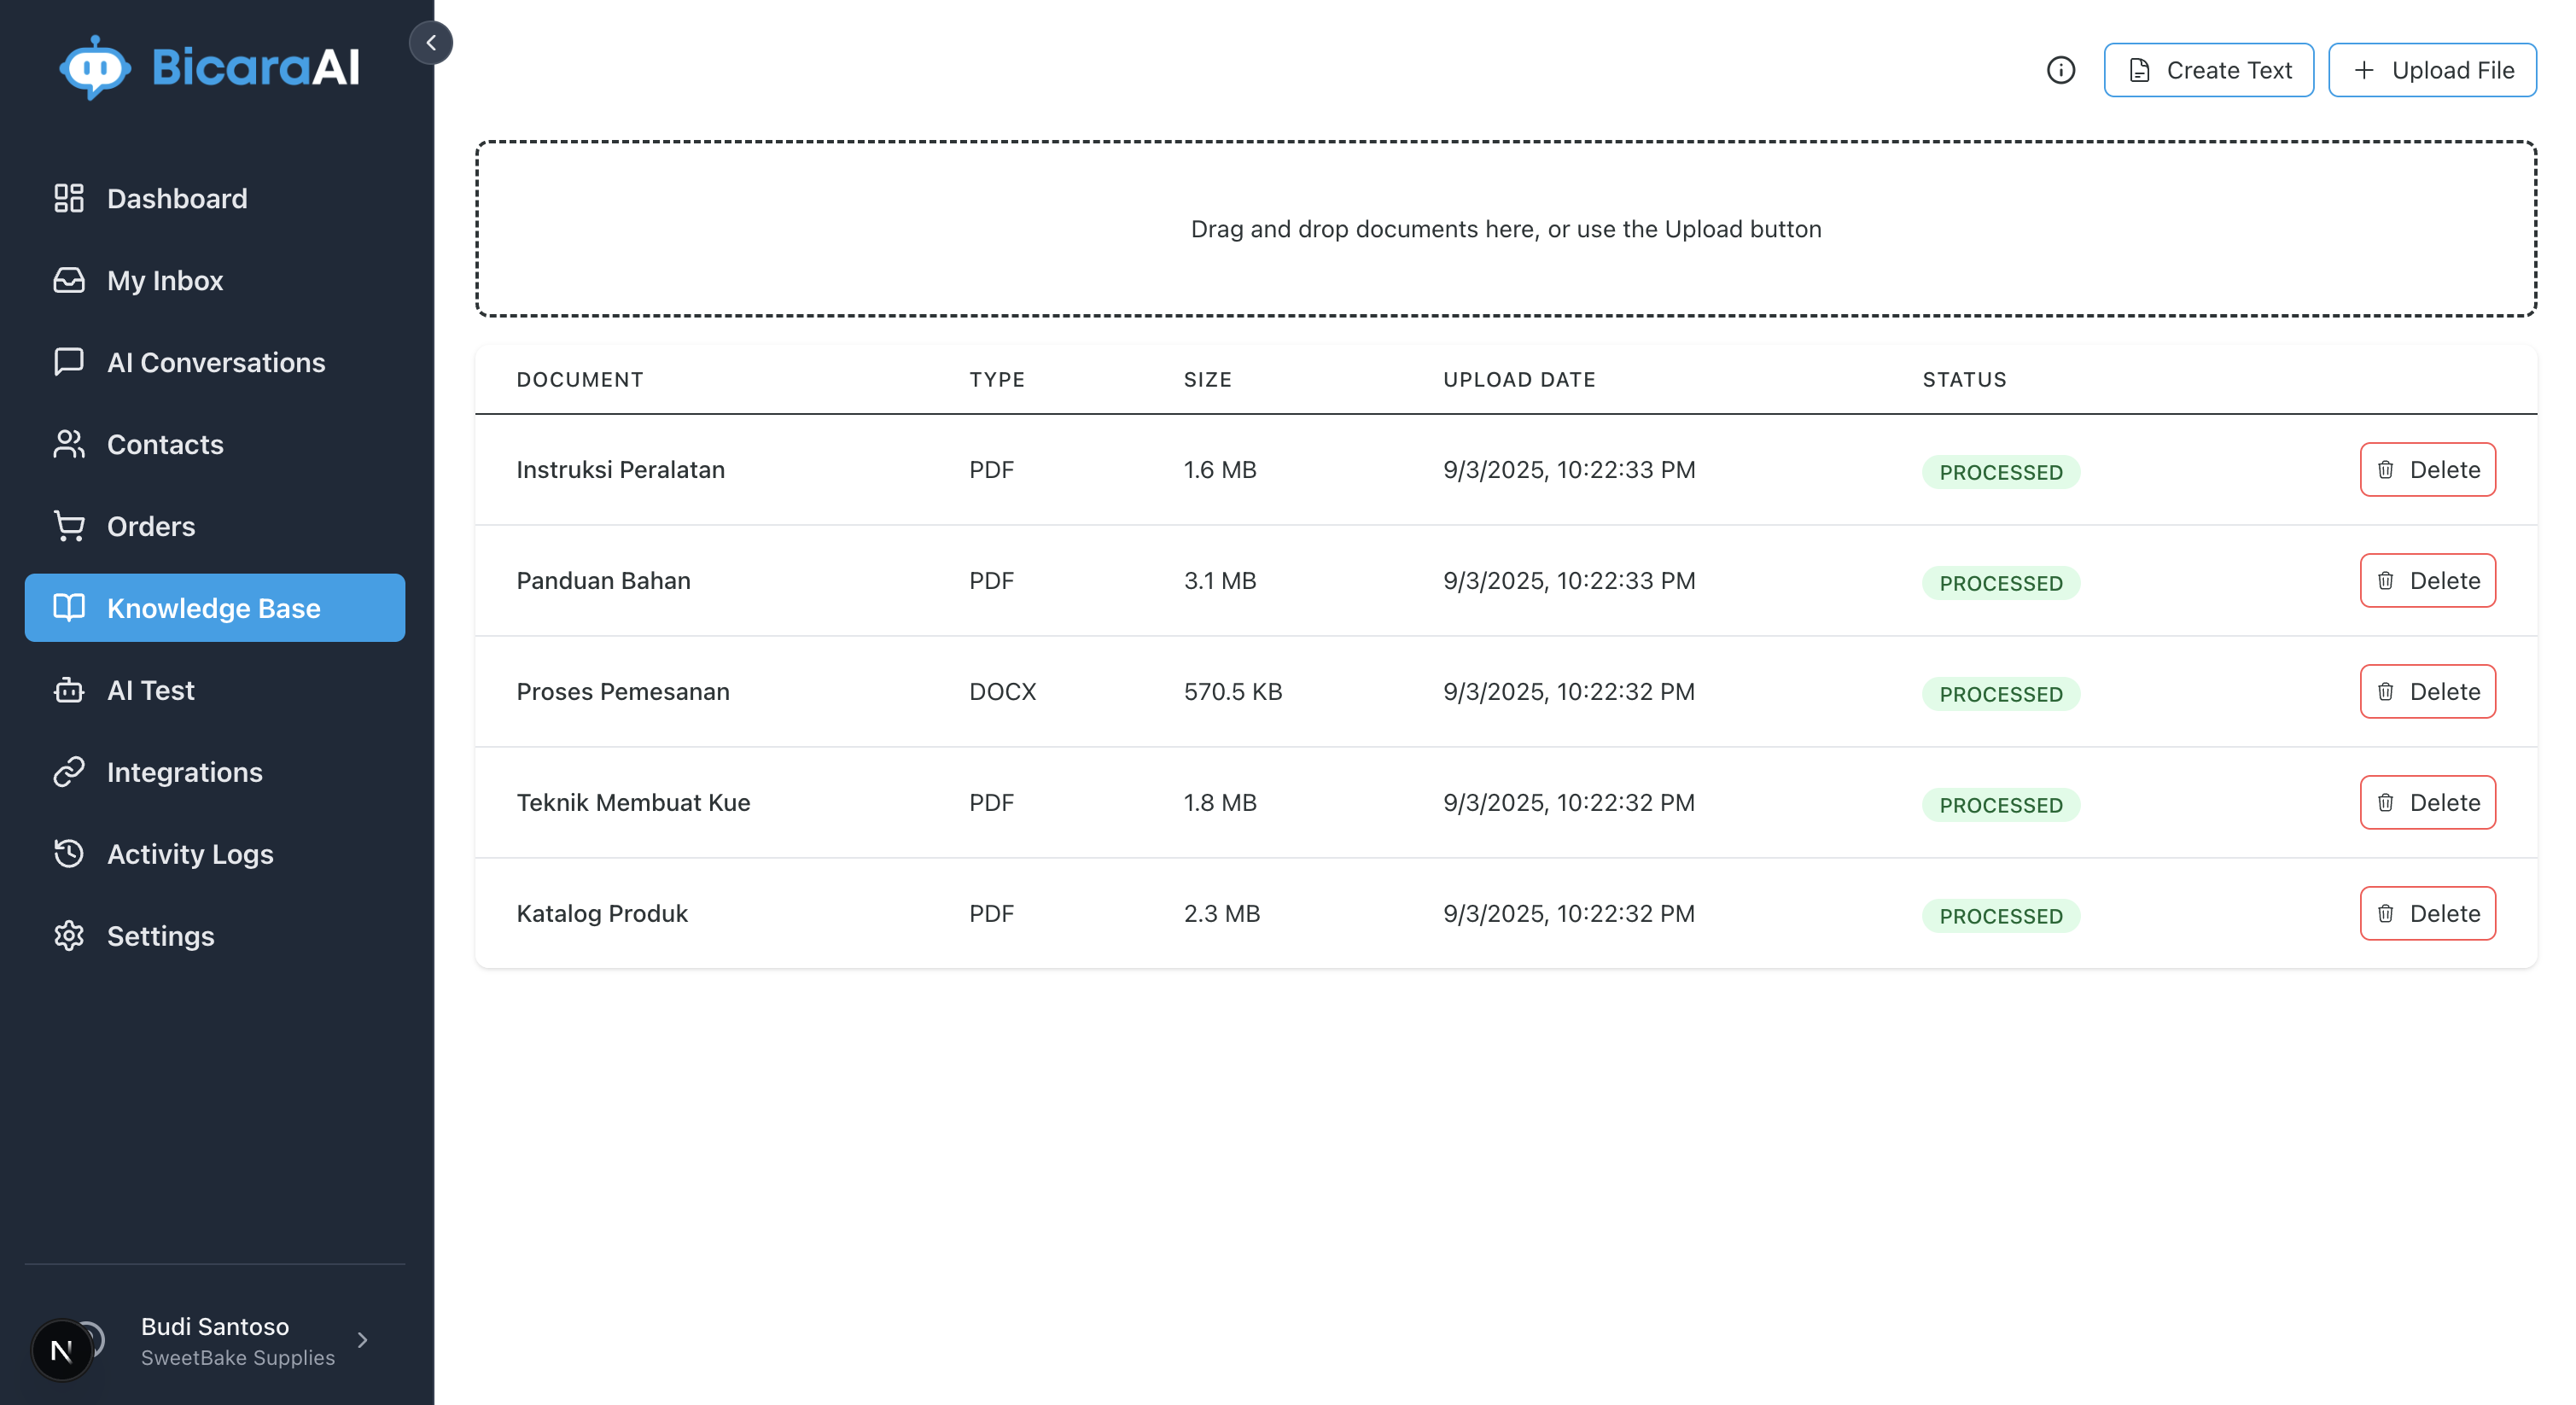This screenshot has height=1405, width=2576.
Task: Open Integrations via the link icon
Action: click(68, 772)
